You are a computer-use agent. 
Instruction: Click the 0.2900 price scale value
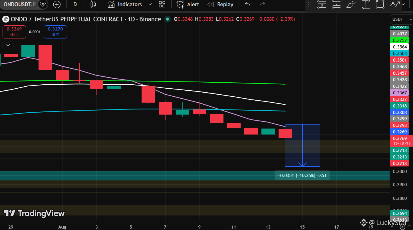(400, 185)
